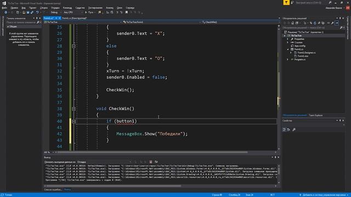Switch to the Form1.cs [Конструктор] tab

(75, 18)
